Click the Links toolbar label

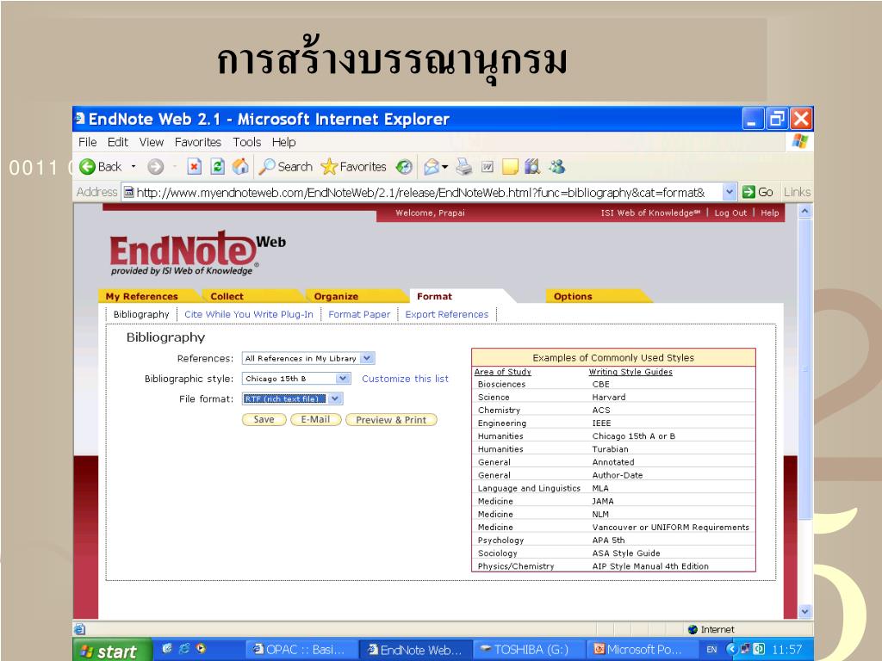797,192
